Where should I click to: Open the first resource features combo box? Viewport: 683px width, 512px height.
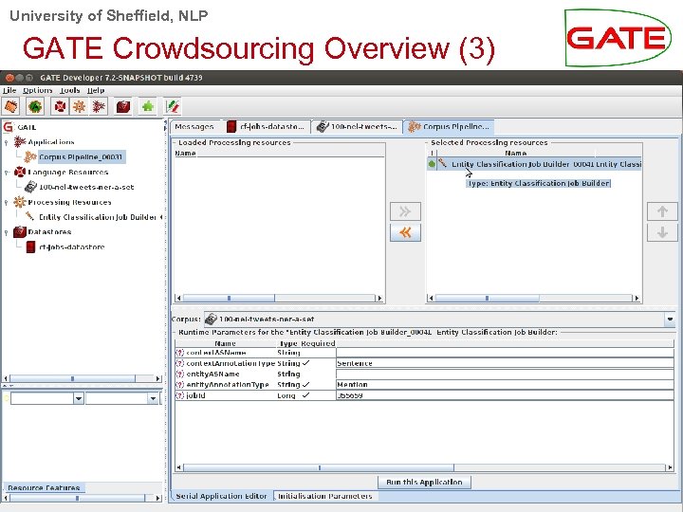[79, 398]
